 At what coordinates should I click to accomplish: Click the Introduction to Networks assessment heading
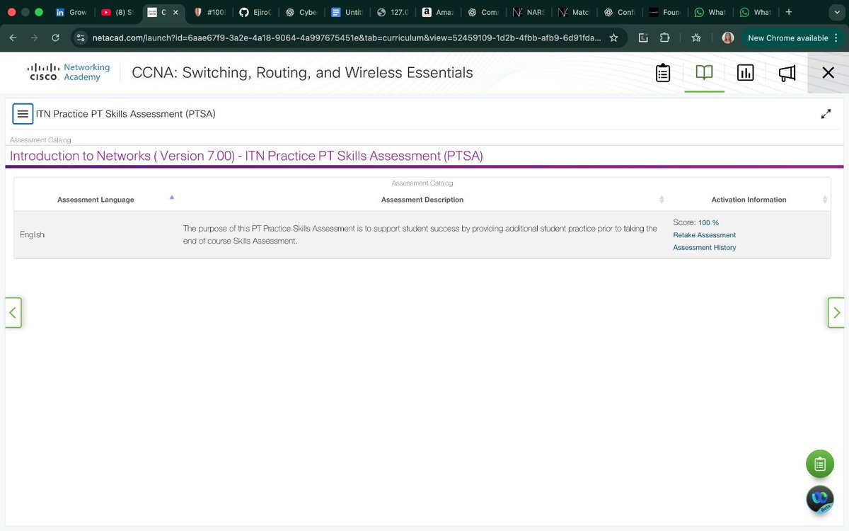246,156
